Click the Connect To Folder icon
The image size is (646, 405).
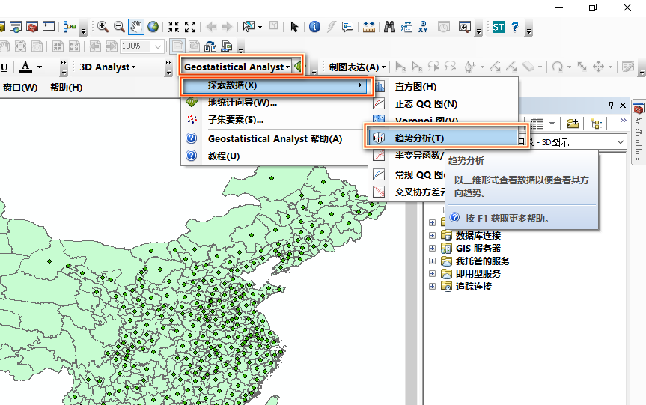573,123
